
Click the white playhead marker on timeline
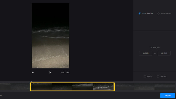tap(31, 82)
